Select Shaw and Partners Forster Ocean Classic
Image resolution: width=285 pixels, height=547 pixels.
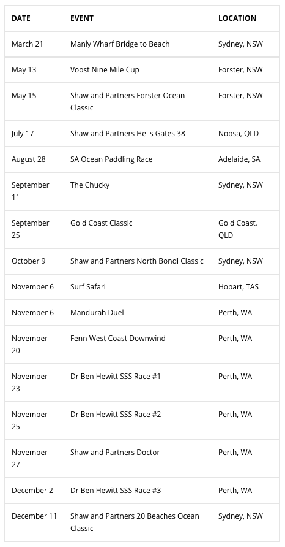click(127, 102)
